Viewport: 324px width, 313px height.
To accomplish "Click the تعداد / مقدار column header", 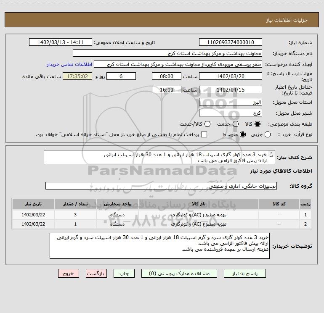I will click(x=75, y=204).
